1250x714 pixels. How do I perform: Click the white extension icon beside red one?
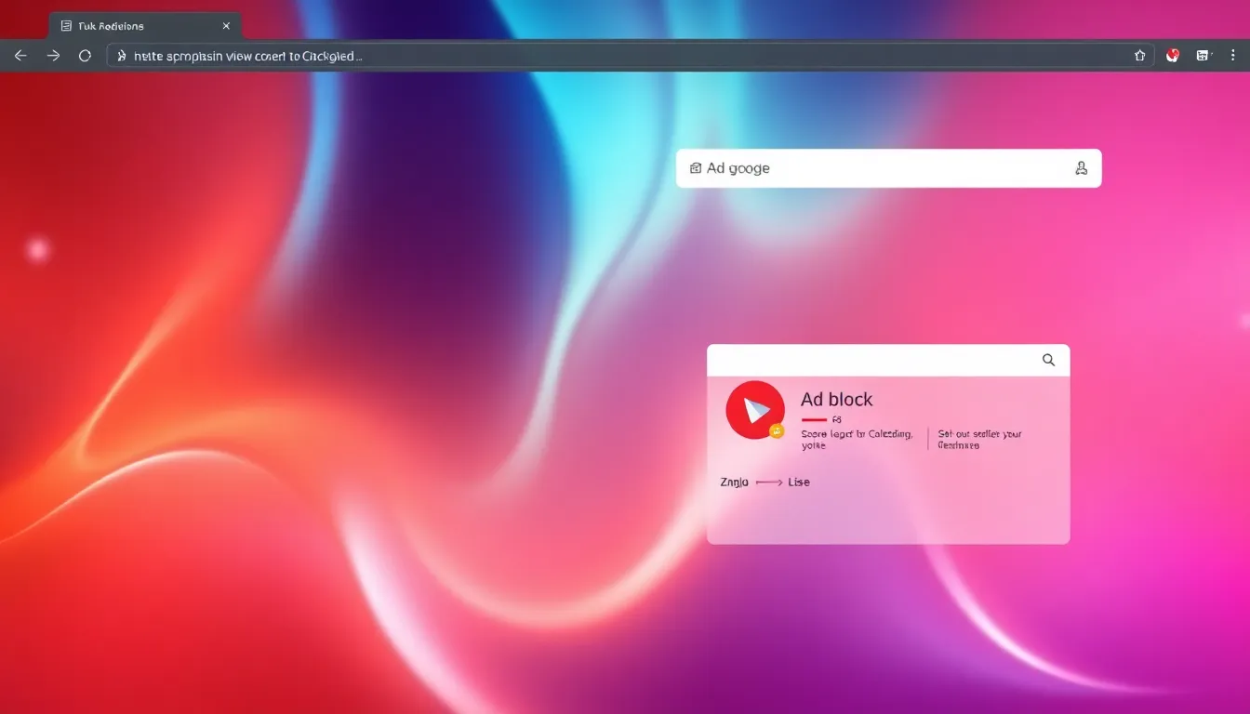1203,56
